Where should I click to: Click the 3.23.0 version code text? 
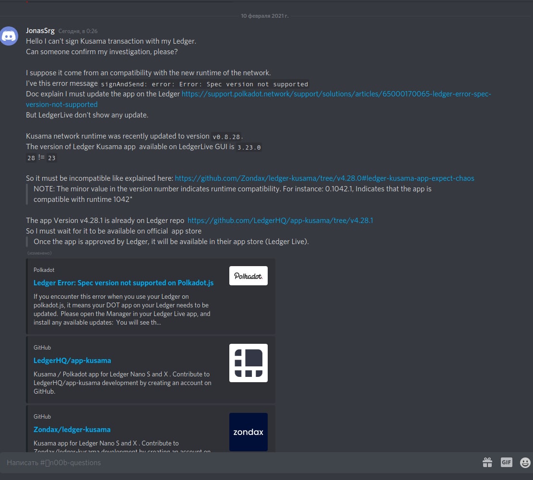click(x=249, y=147)
